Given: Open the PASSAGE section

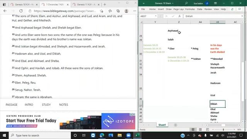Looking at the screenshot, I should (12, 105).
